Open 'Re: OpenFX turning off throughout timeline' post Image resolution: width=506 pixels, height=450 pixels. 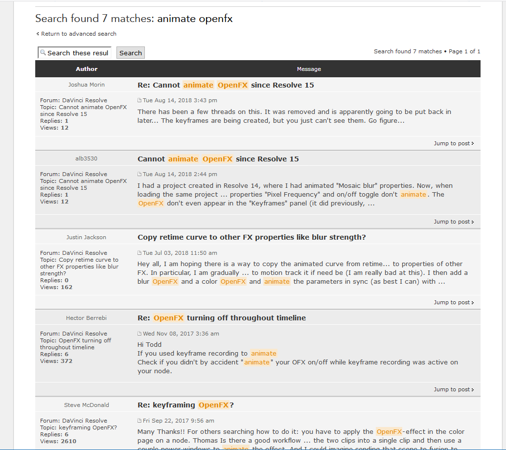[x=221, y=318]
